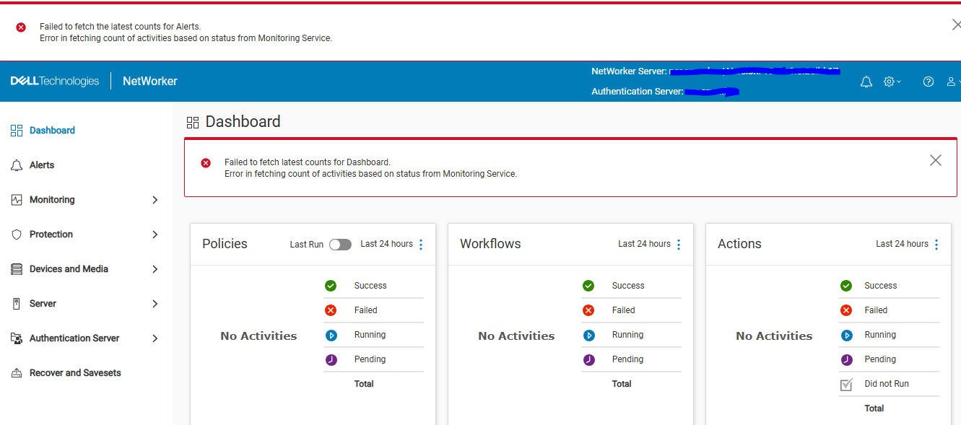Click Policies Success status icon
The image size is (961, 425).
331,286
